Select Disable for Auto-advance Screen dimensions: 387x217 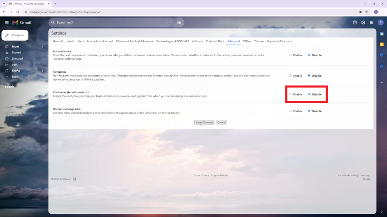309,55
